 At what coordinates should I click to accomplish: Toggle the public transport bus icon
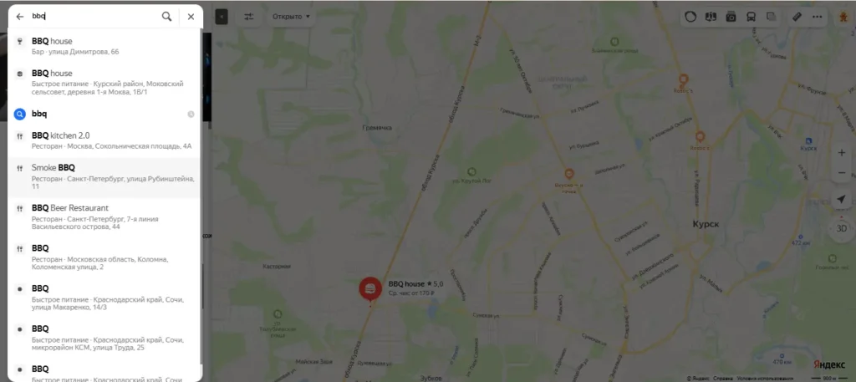pos(752,17)
